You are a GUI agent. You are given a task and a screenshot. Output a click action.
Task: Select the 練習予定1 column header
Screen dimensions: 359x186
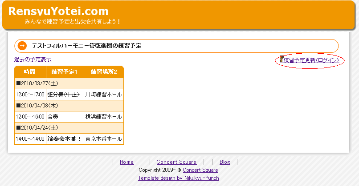pyautogui.click(x=65, y=72)
